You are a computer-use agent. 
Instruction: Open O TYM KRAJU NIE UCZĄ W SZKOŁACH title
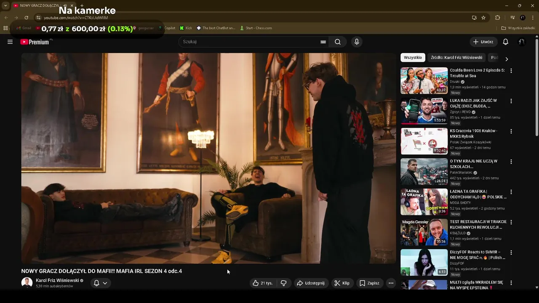click(x=473, y=164)
